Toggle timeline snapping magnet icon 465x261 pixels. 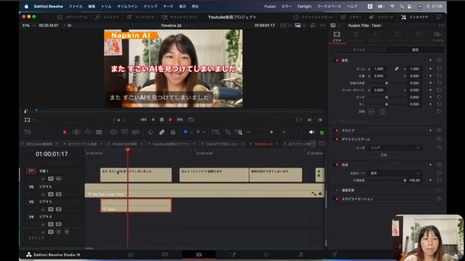[150, 132]
